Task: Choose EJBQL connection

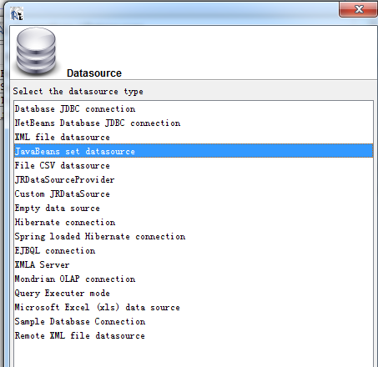Action: tap(194, 251)
